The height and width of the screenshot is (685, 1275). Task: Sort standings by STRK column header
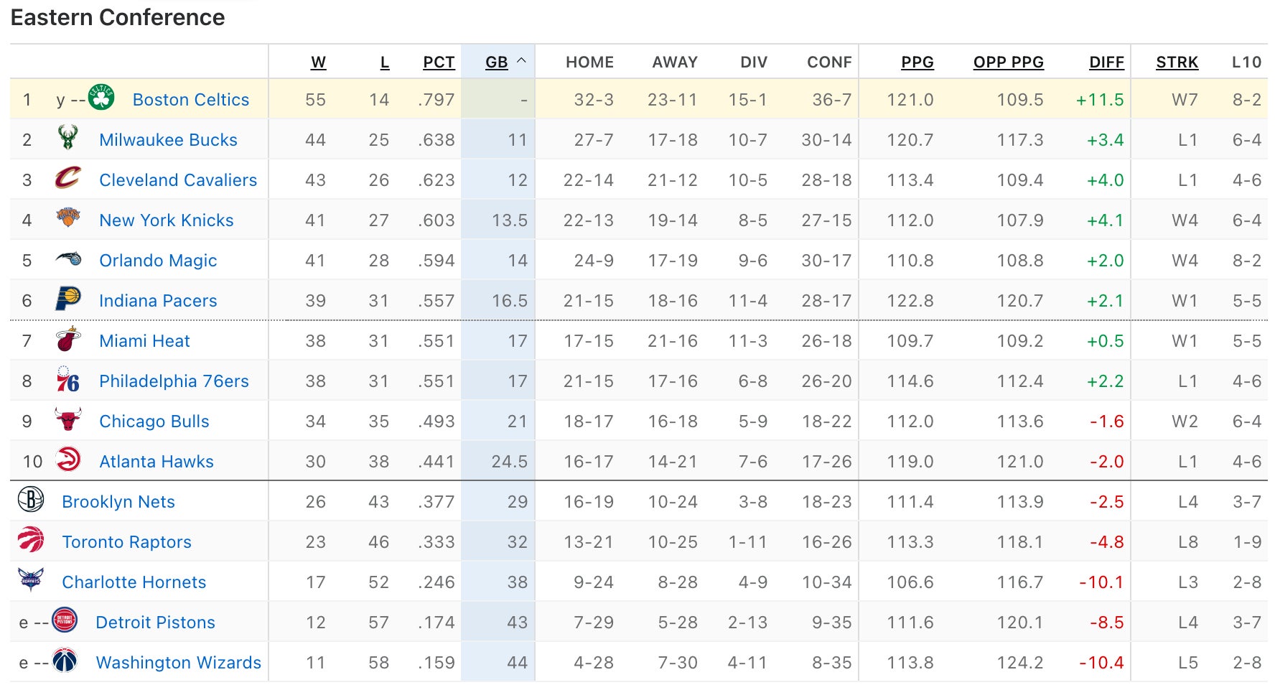[x=1177, y=62]
